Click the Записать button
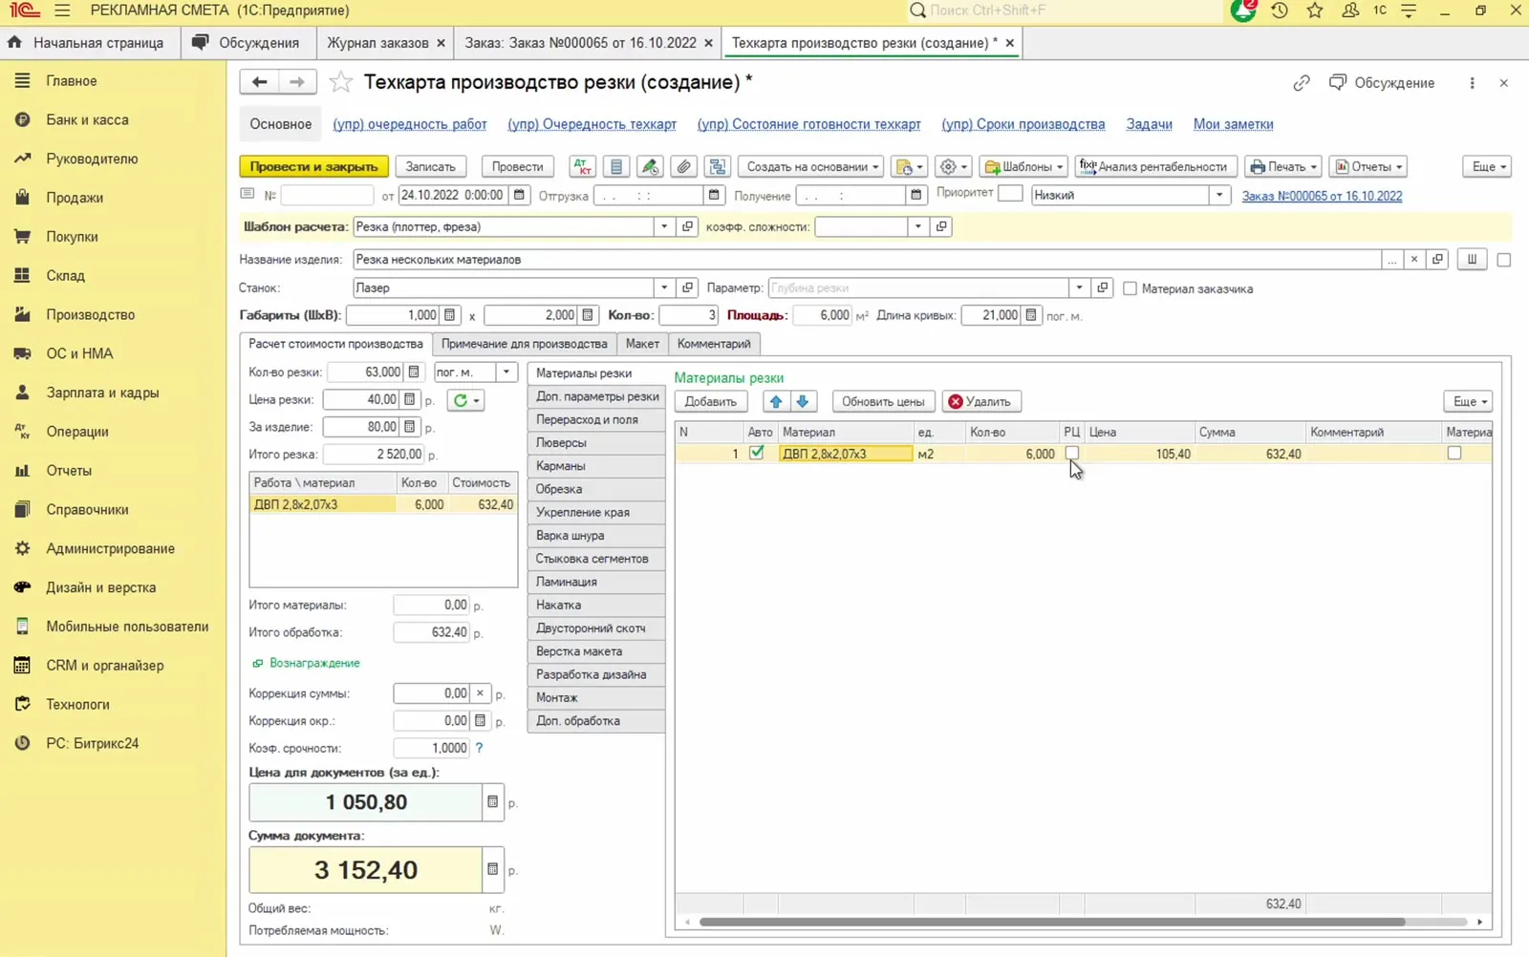This screenshot has height=957, width=1529. pyautogui.click(x=430, y=166)
